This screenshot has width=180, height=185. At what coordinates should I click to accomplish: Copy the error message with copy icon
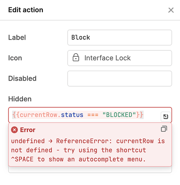click(164, 129)
